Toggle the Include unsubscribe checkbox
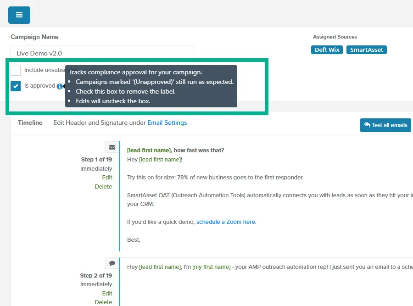The height and width of the screenshot is (306, 413). coord(16,70)
